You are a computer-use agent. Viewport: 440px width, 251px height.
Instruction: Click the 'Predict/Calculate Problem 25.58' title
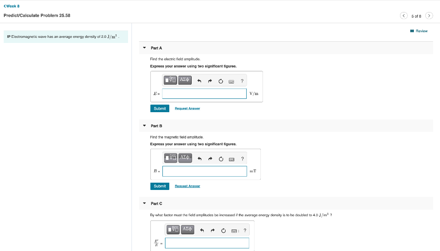[37, 15]
